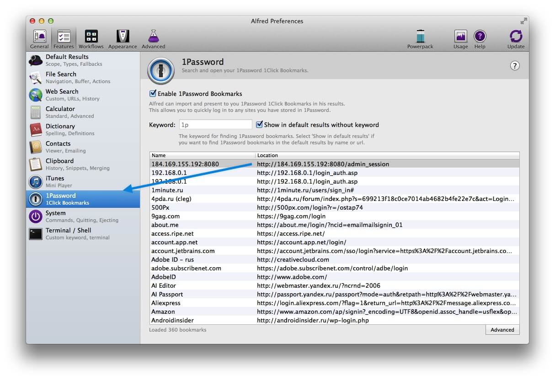Open Help from the toolbar
The image size is (555, 380).
point(480,39)
